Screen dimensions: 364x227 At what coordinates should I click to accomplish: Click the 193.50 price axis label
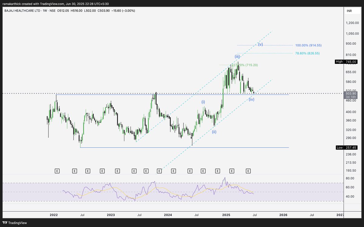coord(351,171)
